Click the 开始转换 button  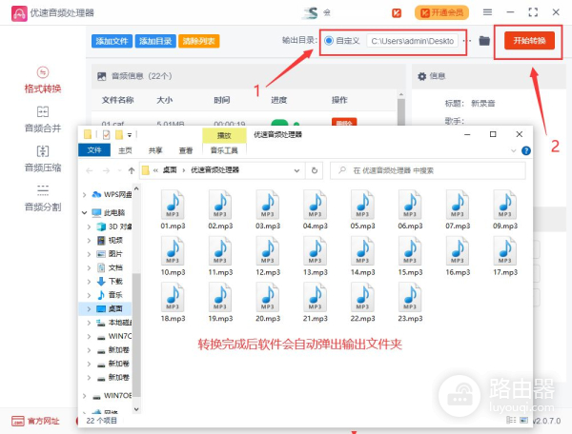coord(529,40)
